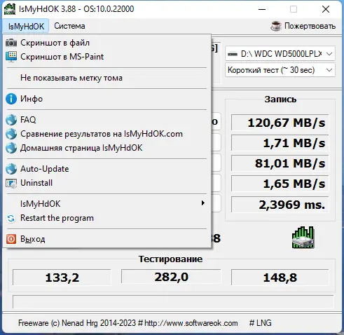Click the Freeware (c) Nenad Hrg text
The image size is (344, 335).
(x=77, y=323)
